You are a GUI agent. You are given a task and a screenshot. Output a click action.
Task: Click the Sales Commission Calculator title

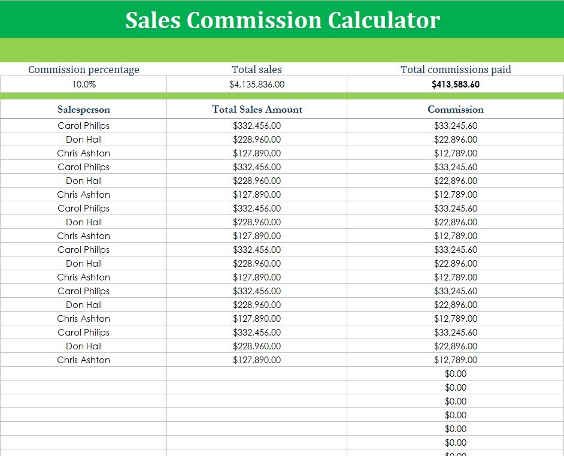[x=282, y=20]
